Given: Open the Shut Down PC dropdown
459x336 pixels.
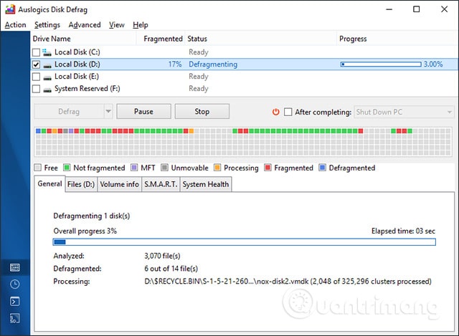Looking at the screenshot, I should (x=404, y=112).
